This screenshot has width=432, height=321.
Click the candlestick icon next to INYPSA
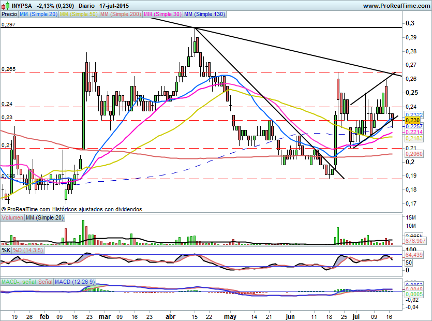[6, 6]
